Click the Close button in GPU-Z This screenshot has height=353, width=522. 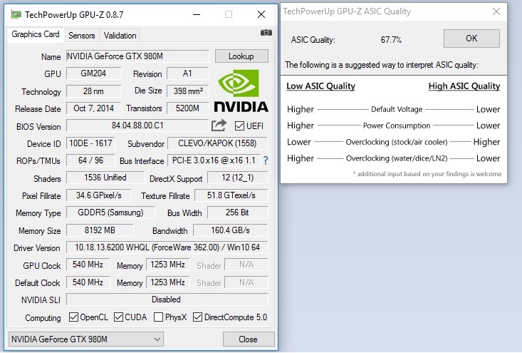(x=249, y=339)
